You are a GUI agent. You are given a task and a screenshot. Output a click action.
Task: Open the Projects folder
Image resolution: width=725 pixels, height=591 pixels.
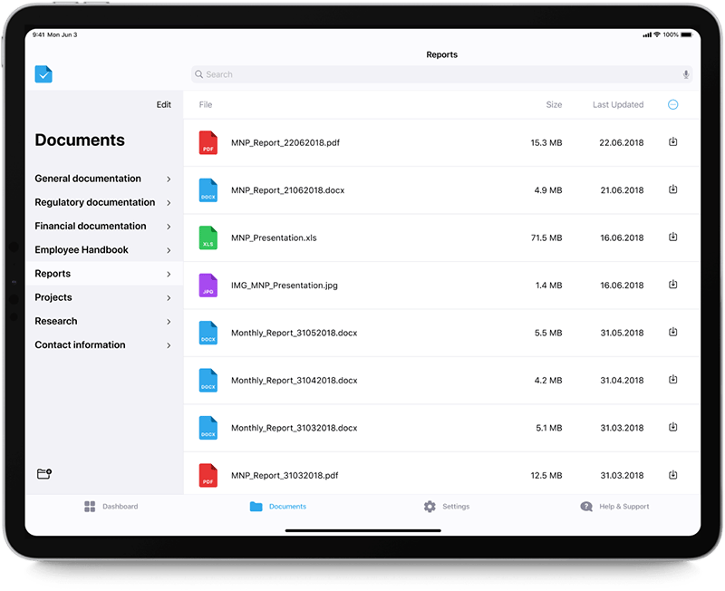103,297
